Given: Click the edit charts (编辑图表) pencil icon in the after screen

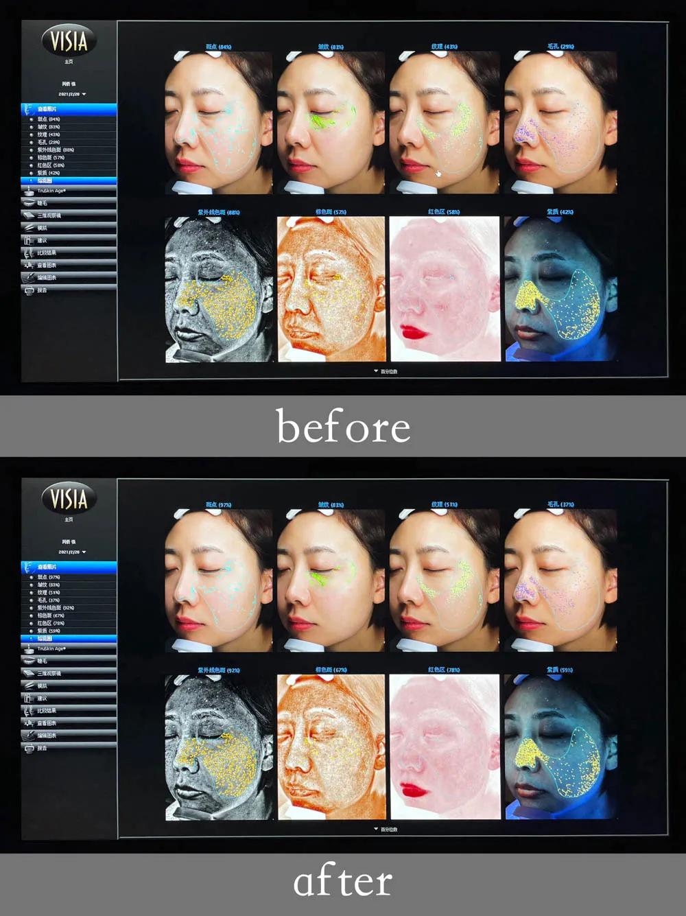Looking at the screenshot, I should [x=29, y=735].
